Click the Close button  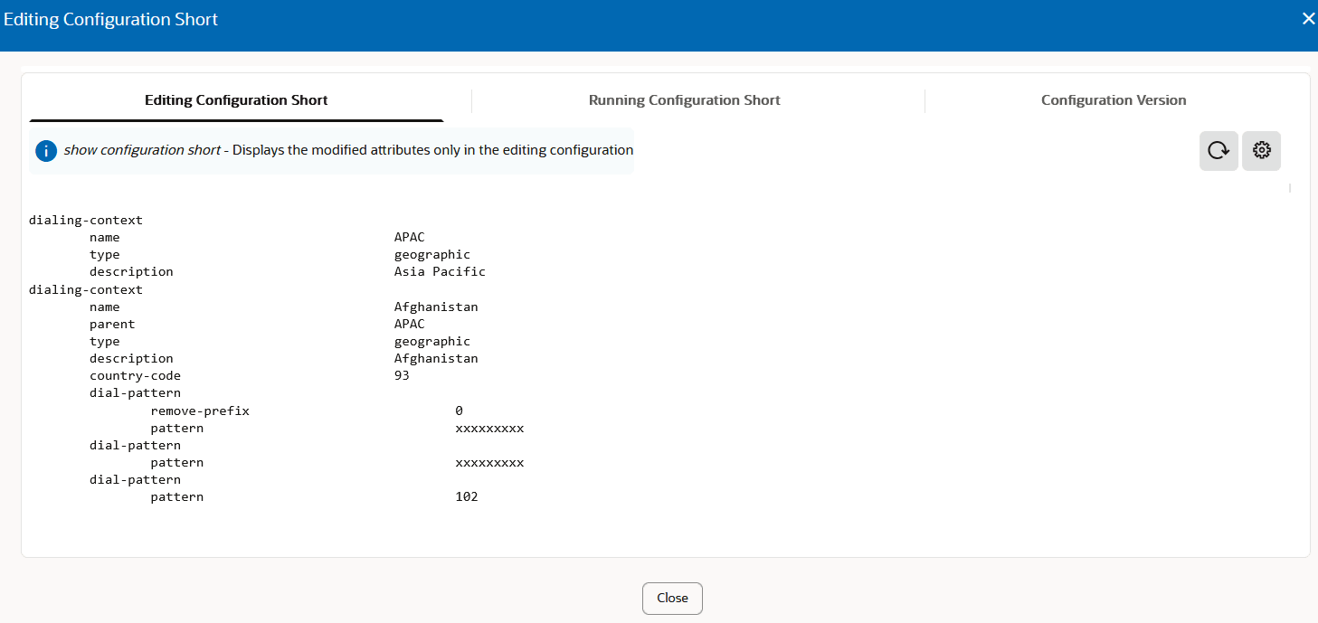coord(672,598)
